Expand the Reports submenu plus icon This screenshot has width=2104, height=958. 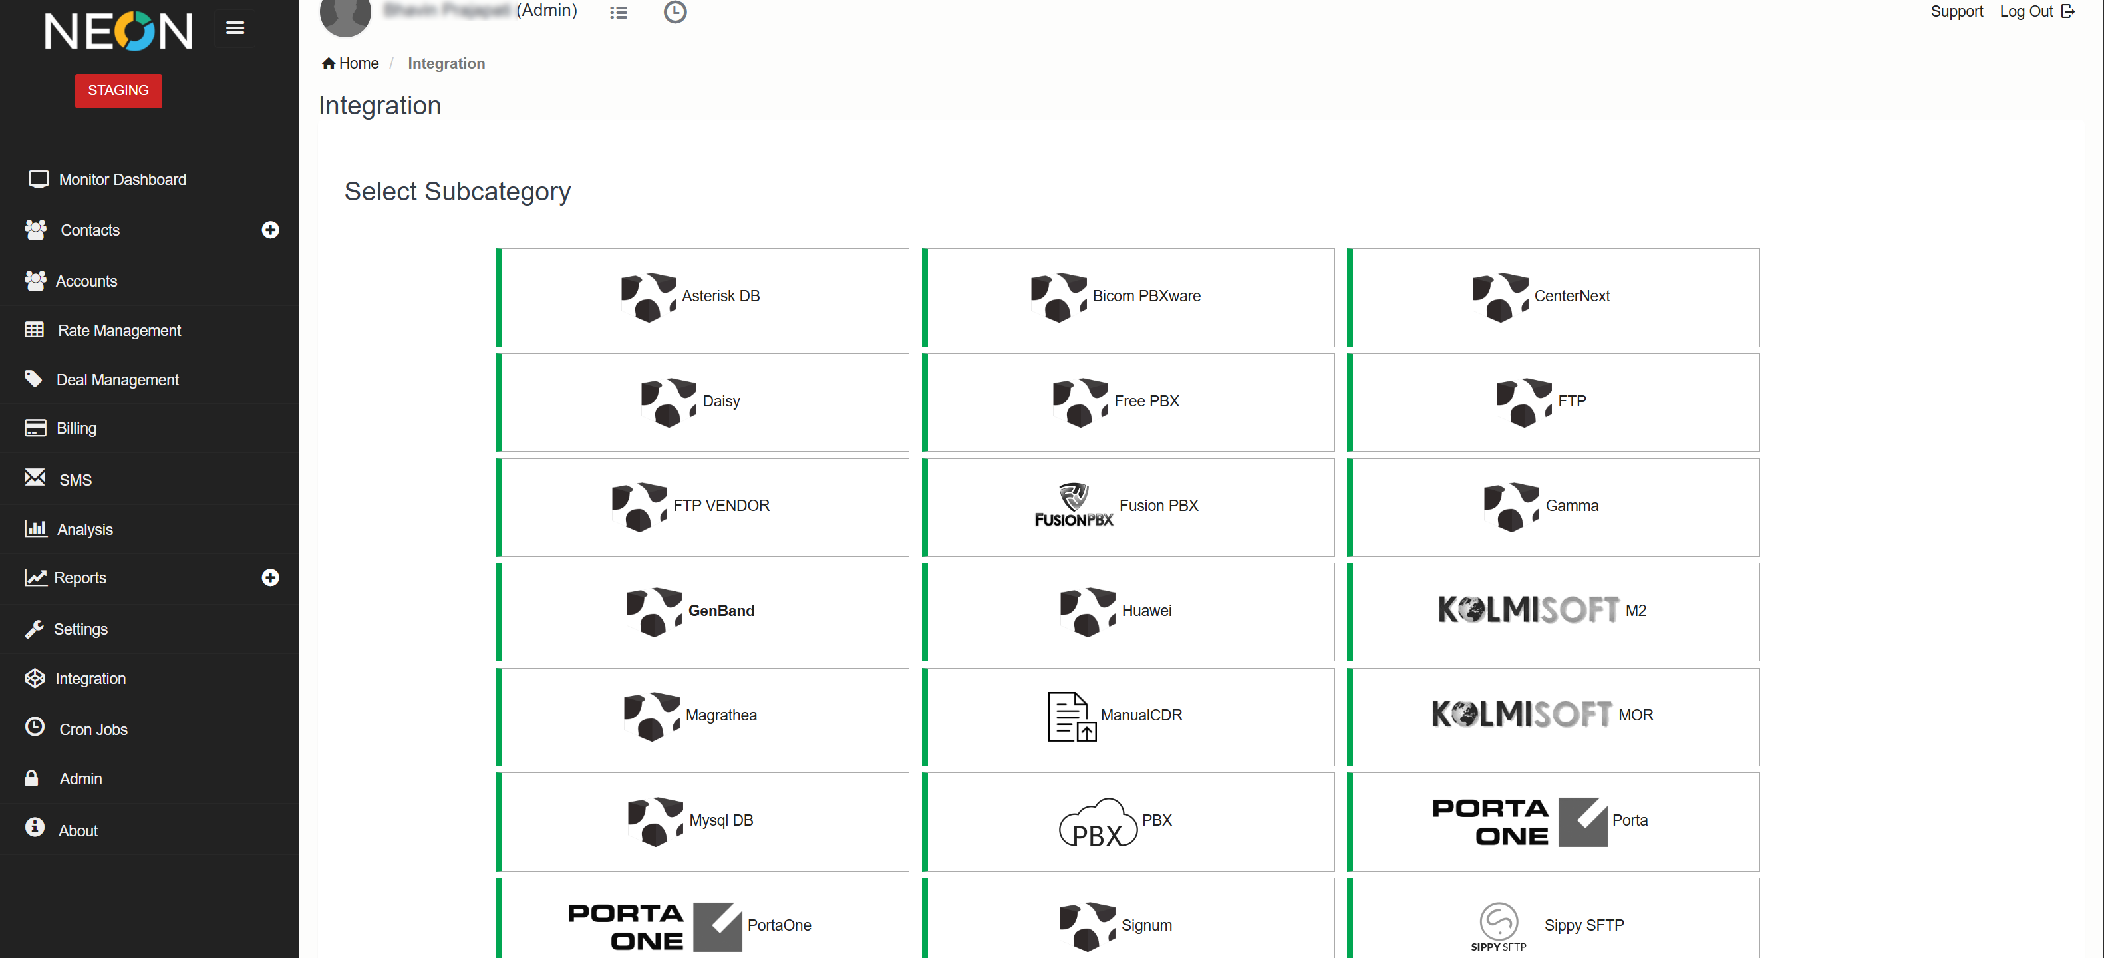[270, 577]
